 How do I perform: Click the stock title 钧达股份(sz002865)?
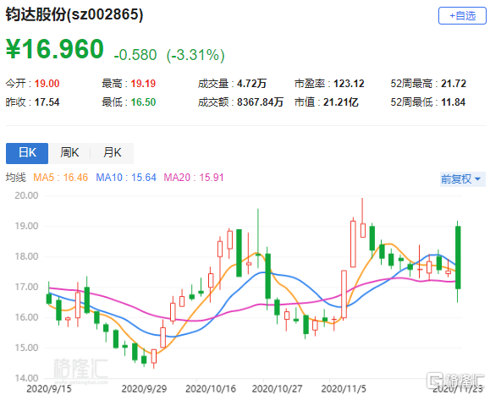click(x=74, y=14)
